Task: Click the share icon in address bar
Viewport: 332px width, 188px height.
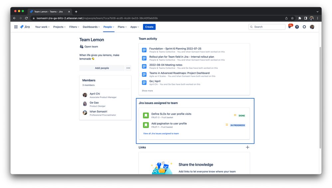Action: (x=286, y=18)
